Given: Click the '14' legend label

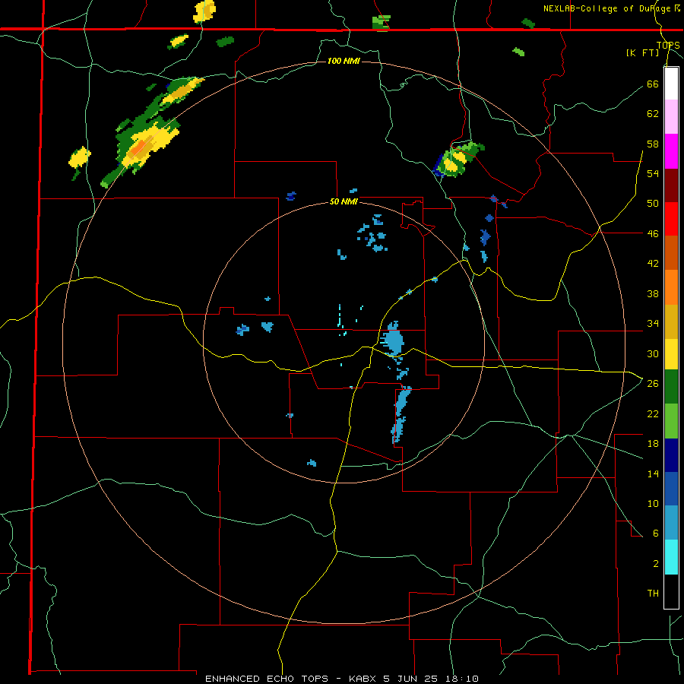Looking at the screenshot, I should point(653,473).
